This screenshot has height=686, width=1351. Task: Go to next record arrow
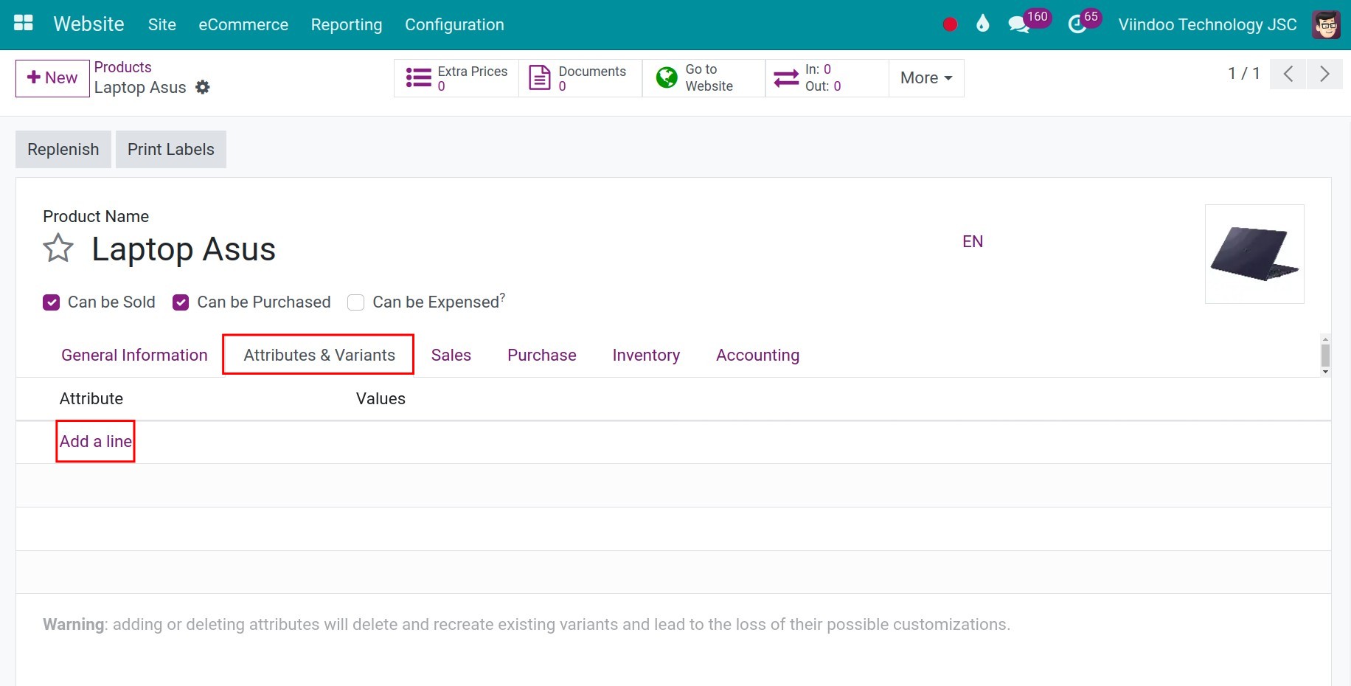click(1324, 74)
